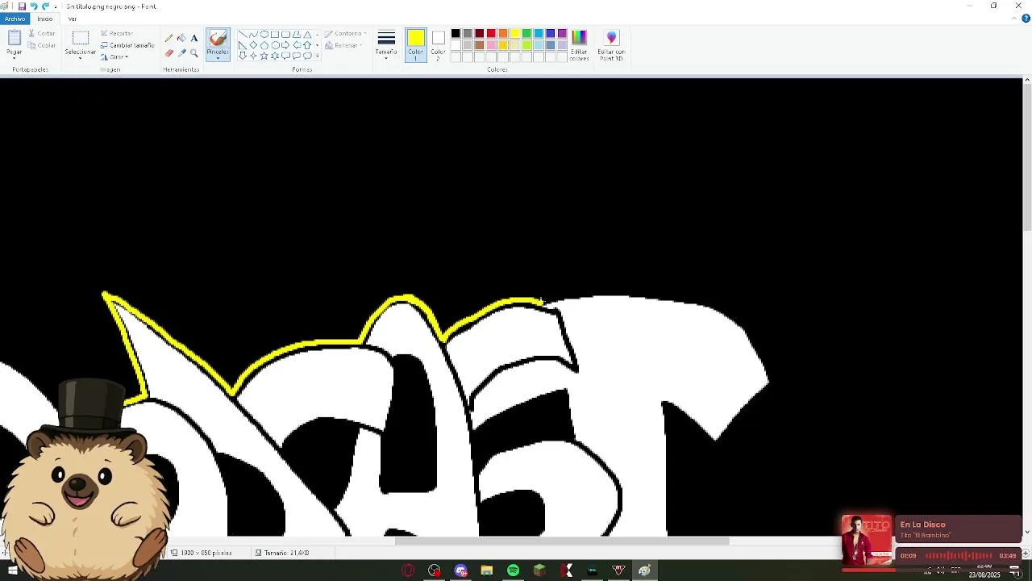Open Editar colores color editor
This screenshot has height=581, width=1032.
(579, 46)
